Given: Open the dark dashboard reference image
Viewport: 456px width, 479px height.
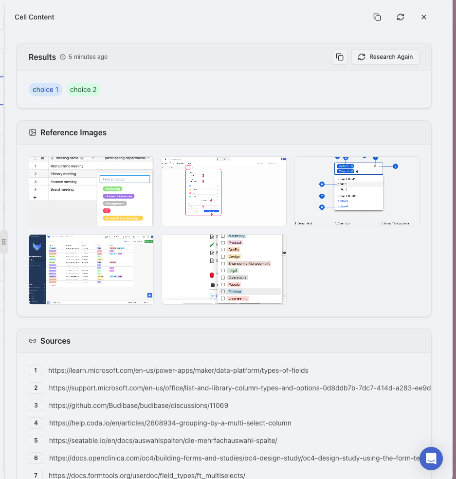Looking at the screenshot, I should [91, 269].
